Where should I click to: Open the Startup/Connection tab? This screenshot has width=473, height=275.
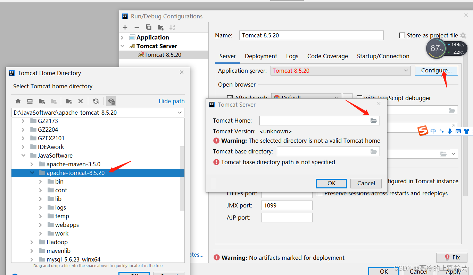[383, 56]
